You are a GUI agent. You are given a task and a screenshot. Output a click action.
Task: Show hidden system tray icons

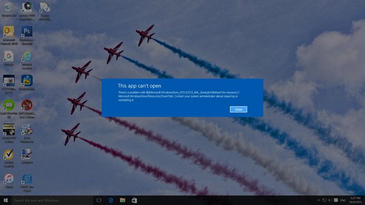318,200
